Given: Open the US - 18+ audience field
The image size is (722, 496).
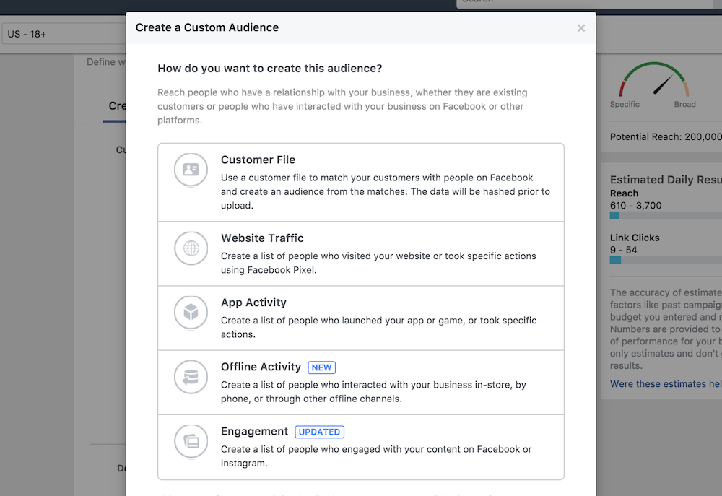Looking at the screenshot, I should click(65, 34).
